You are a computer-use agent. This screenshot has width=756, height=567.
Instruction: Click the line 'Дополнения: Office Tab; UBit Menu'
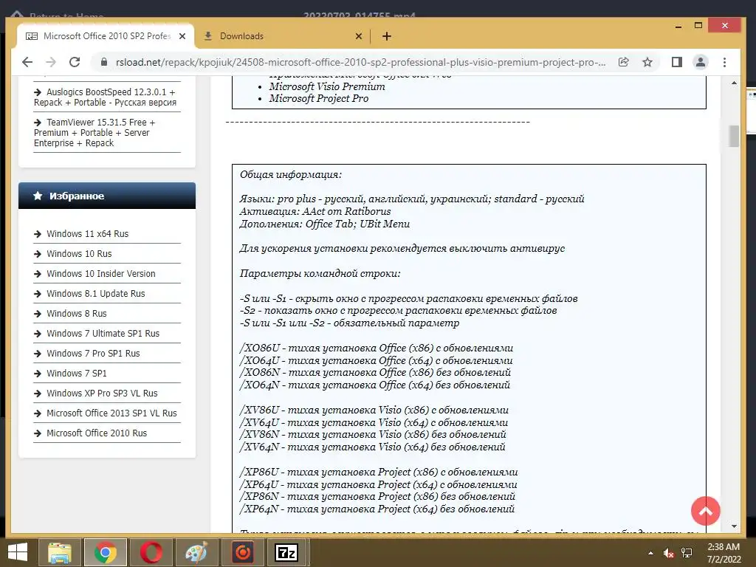pyautogui.click(x=325, y=224)
